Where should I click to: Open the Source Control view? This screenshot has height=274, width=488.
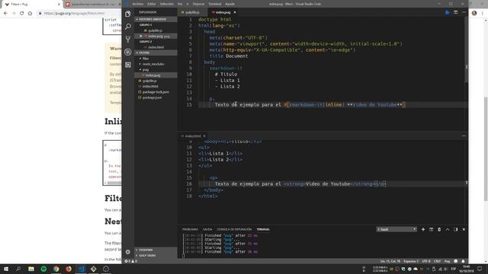point(128,39)
